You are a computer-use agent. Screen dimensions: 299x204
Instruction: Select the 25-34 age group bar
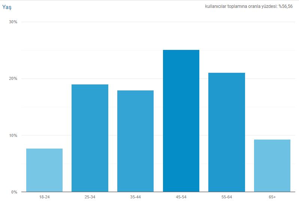click(x=90, y=138)
